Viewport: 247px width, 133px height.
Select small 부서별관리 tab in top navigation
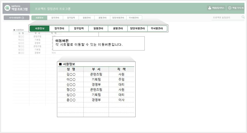(x=134, y=18)
